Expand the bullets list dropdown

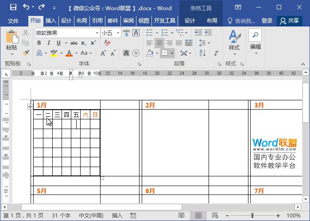point(157,33)
